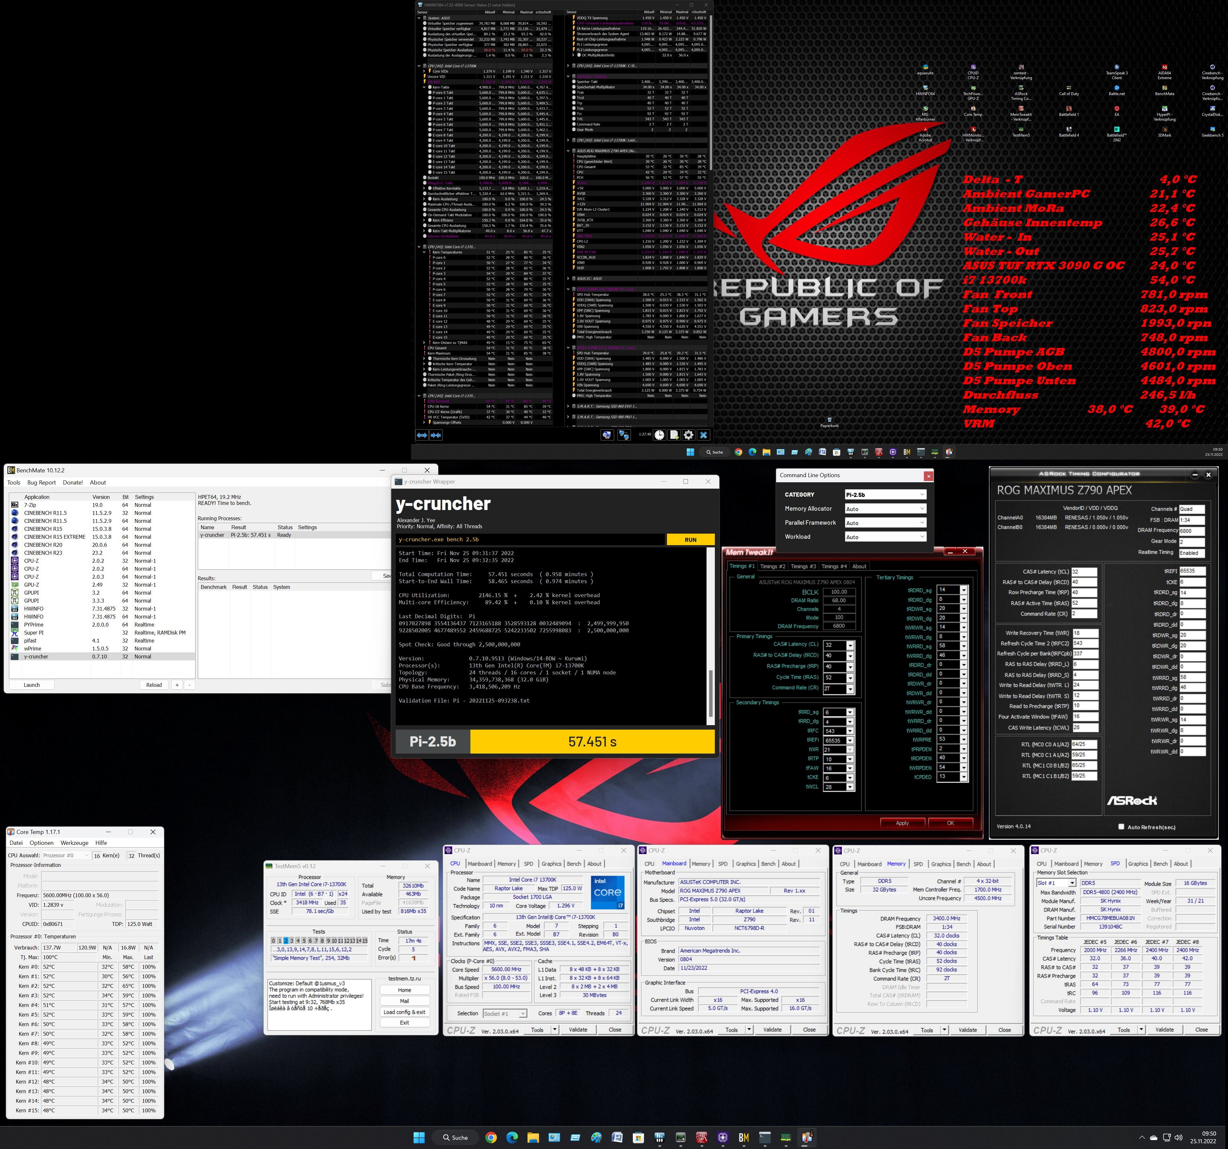Viewport: 1228px width, 1149px height.
Task: Open the 3DMark desktop shortcut
Action: (1164, 129)
